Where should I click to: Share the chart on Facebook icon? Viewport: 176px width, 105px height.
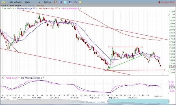coord(70,2)
